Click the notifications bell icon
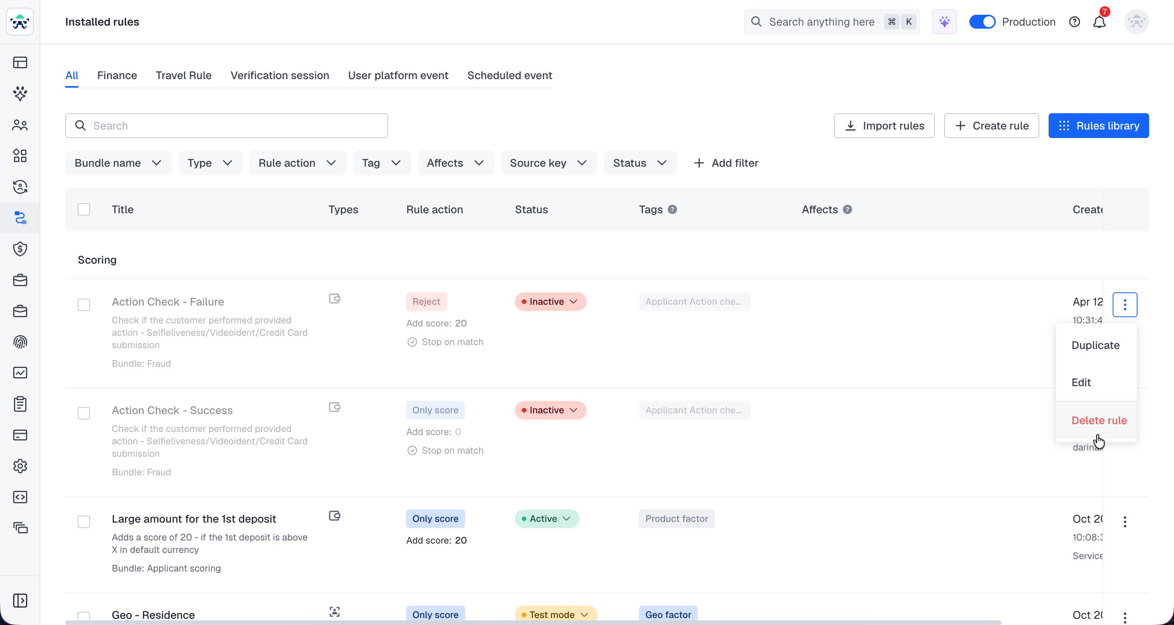 click(1099, 22)
